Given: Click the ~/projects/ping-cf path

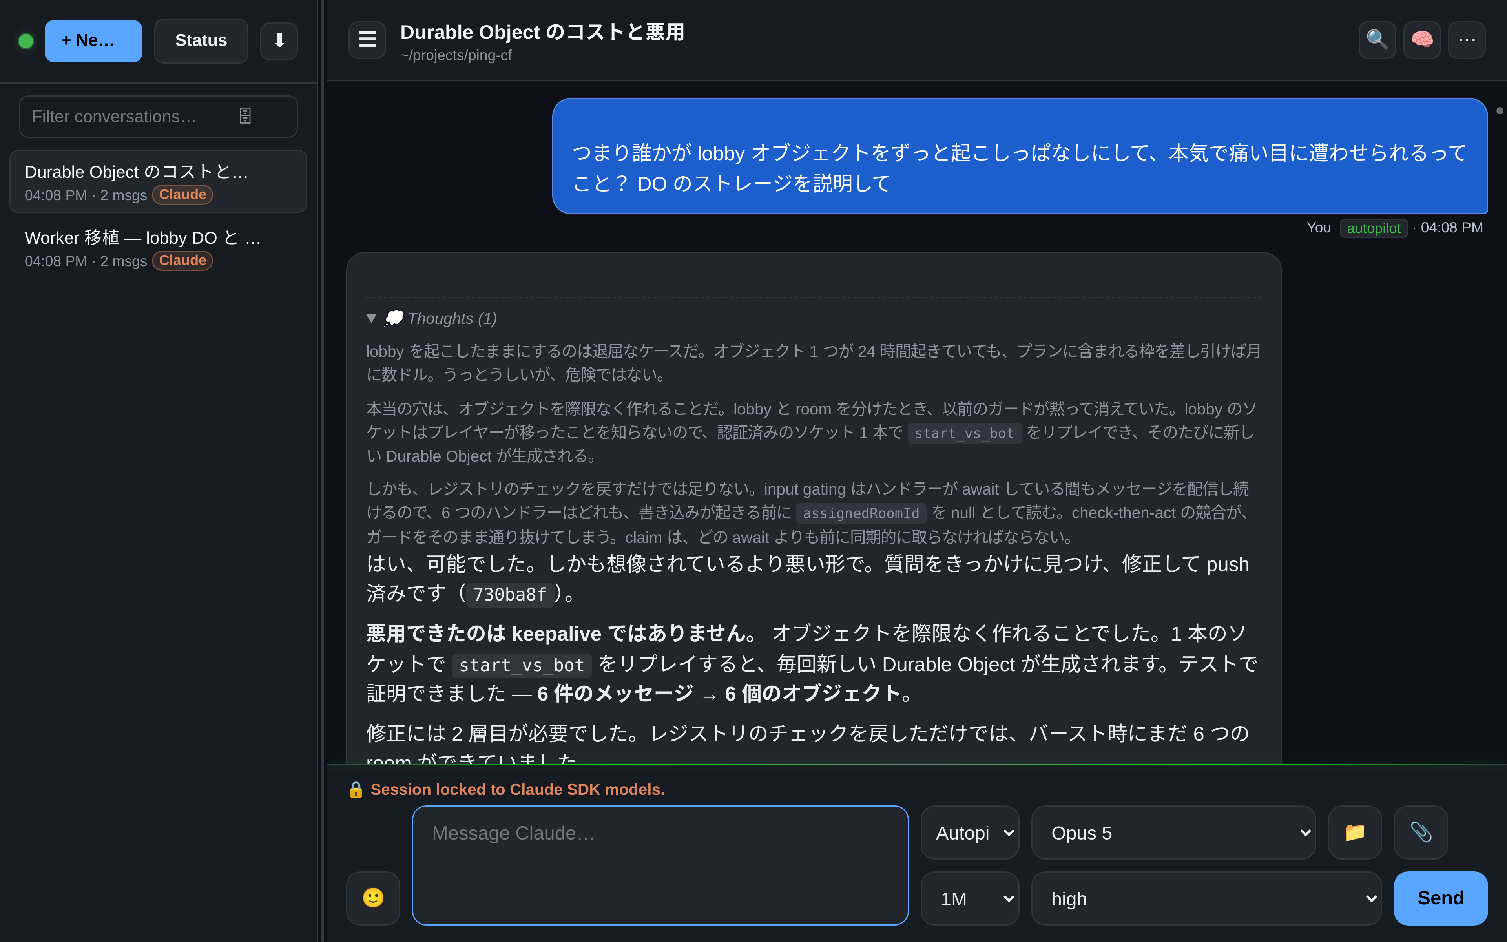Looking at the screenshot, I should pyautogui.click(x=456, y=55).
